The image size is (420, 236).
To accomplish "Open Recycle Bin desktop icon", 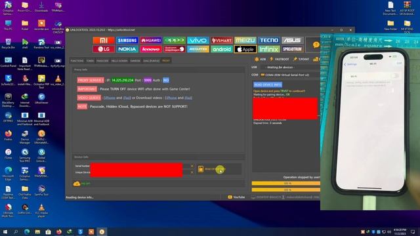I will pos(8,44).
